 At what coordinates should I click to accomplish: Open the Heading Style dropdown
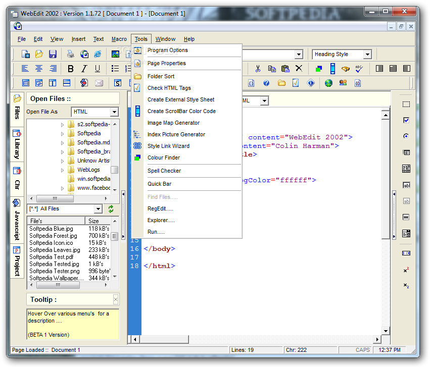pos(367,54)
